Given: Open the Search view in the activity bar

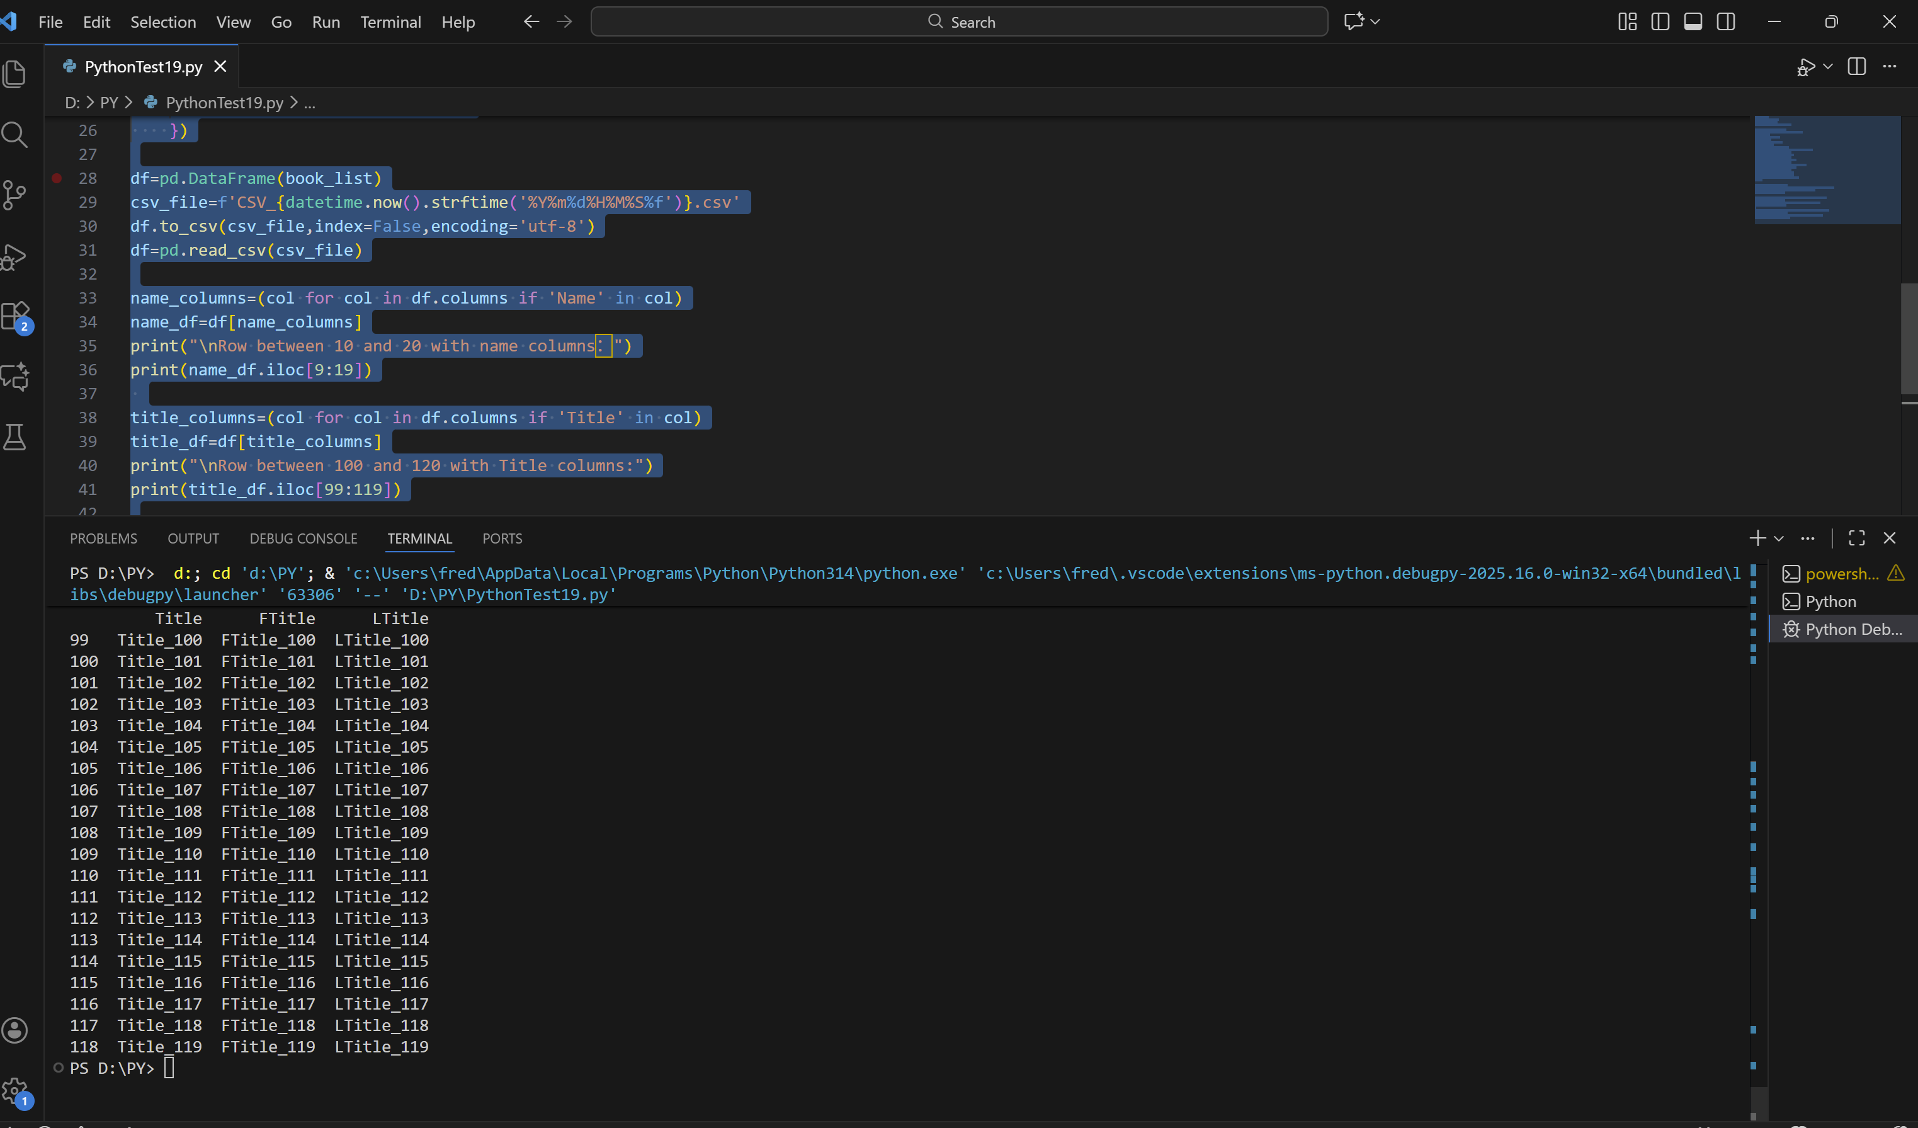Looking at the screenshot, I should tap(14, 135).
